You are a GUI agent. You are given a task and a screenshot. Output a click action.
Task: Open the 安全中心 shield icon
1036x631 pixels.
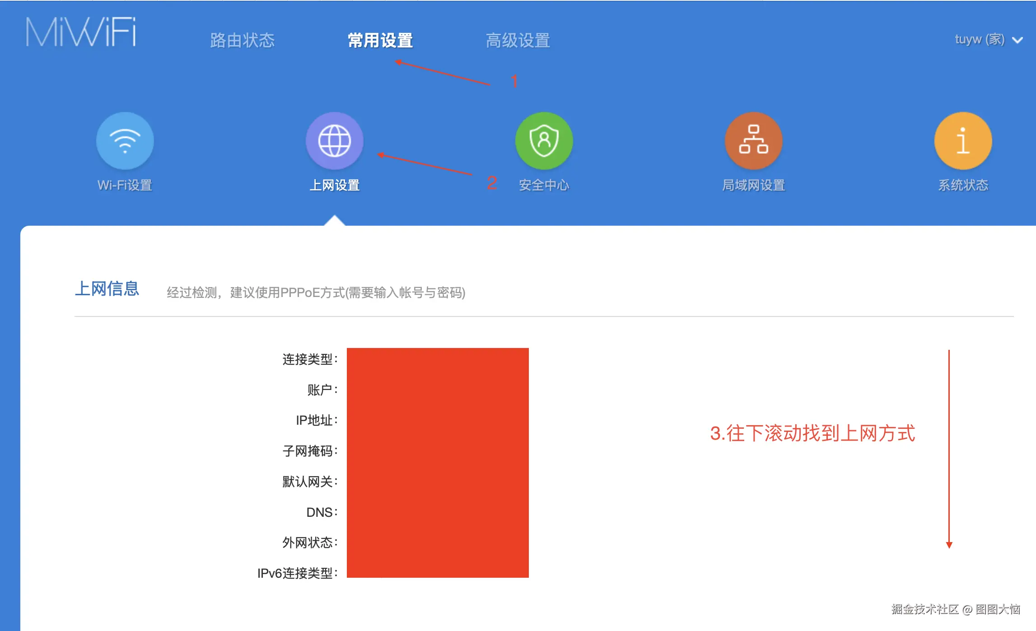pyautogui.click(x=544, y=140)
